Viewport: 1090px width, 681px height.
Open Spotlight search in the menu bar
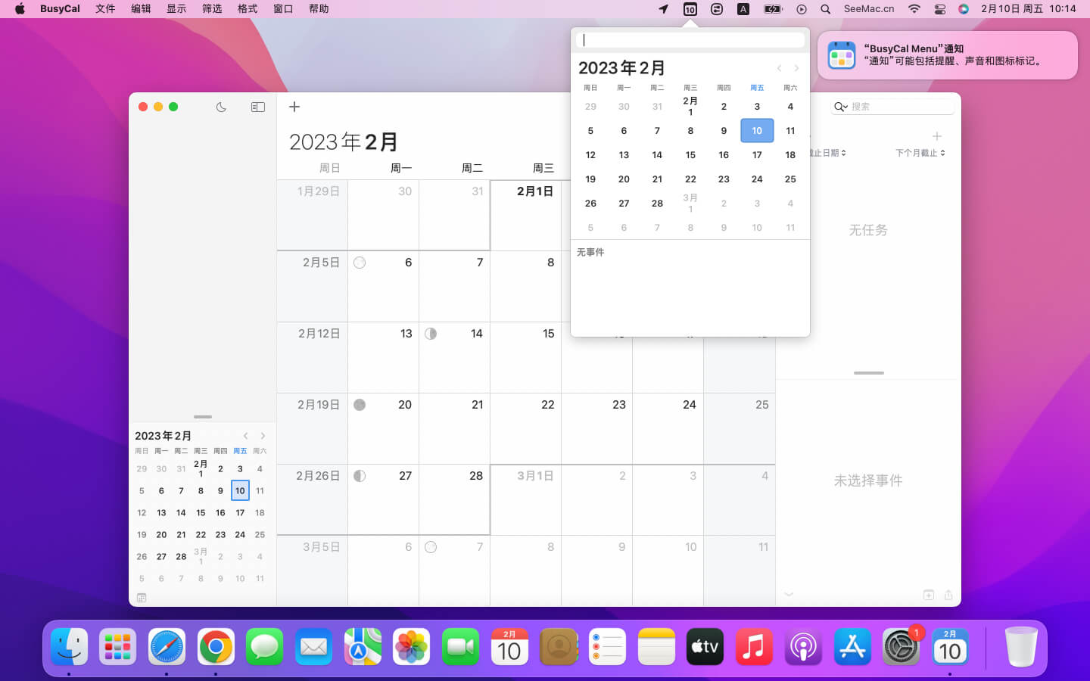click(826, 9)
